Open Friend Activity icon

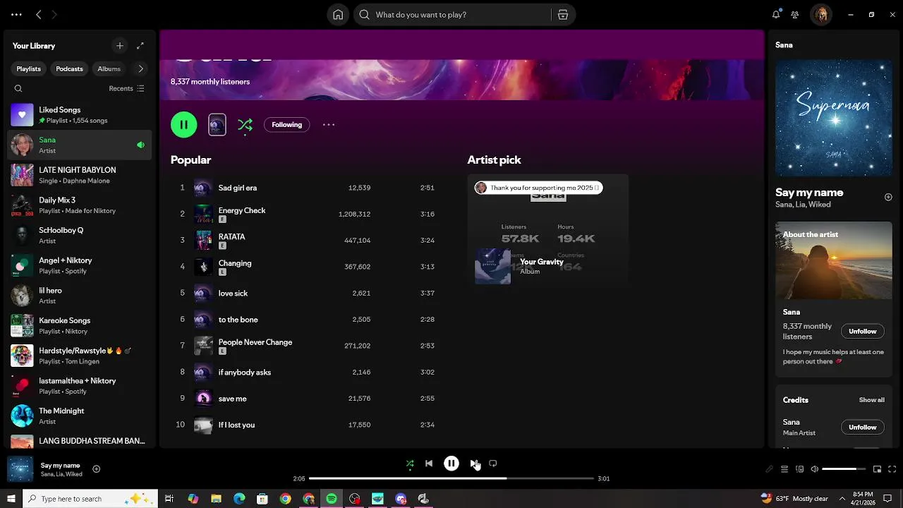[x=795, y=15]
